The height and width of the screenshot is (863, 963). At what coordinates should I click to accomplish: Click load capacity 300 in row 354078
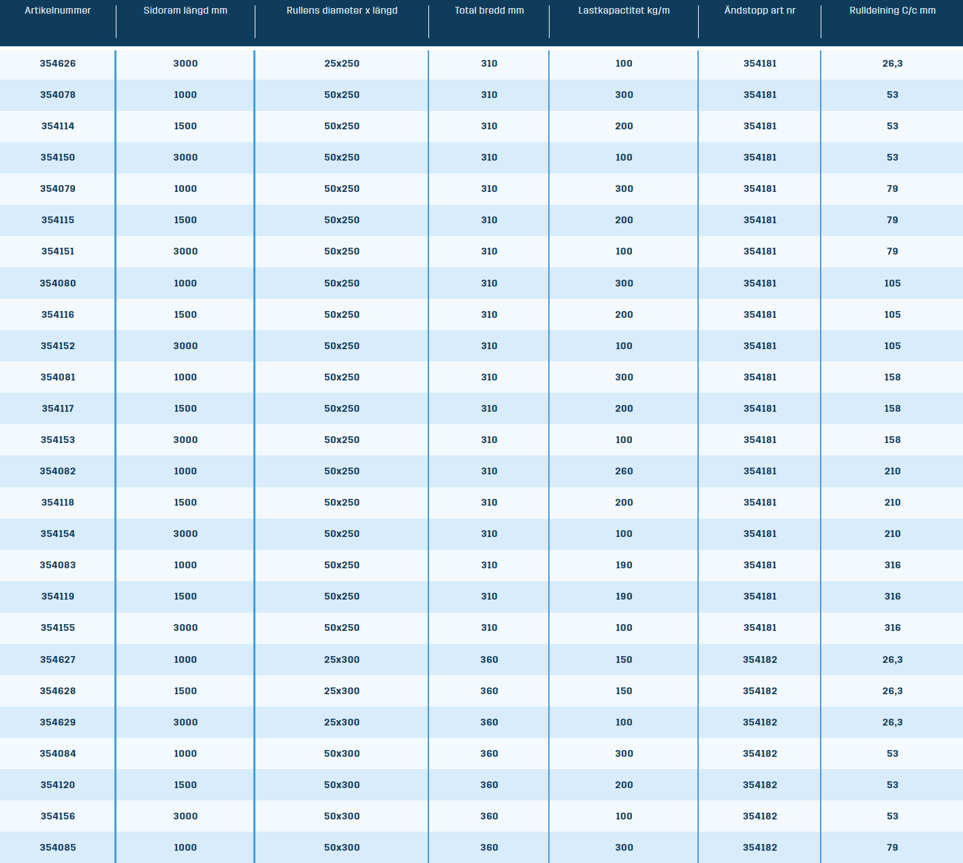[x=624, y=95]
